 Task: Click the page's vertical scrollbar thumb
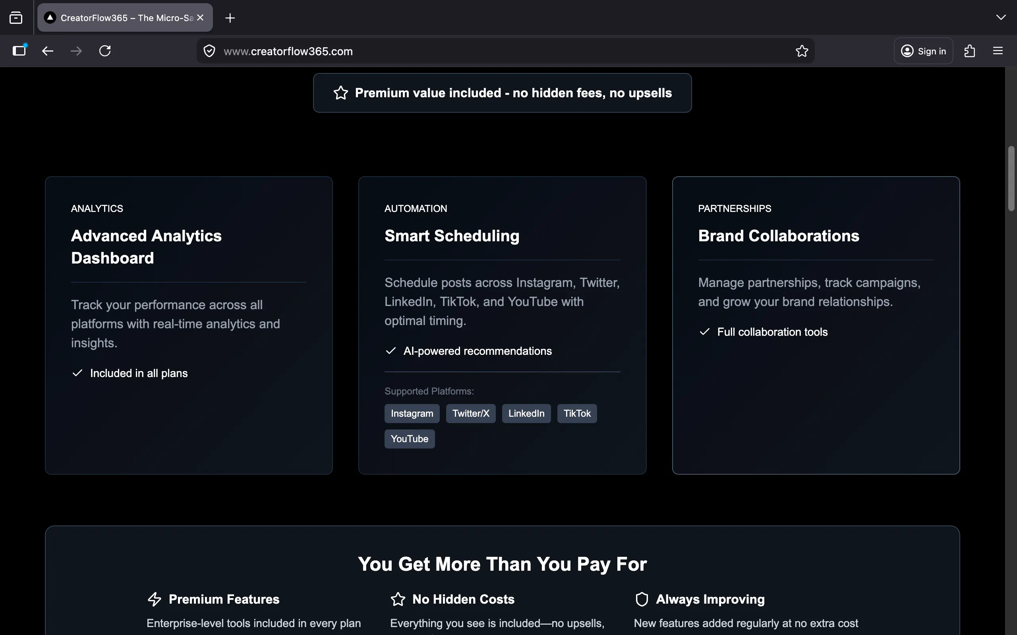(1011, 179)
